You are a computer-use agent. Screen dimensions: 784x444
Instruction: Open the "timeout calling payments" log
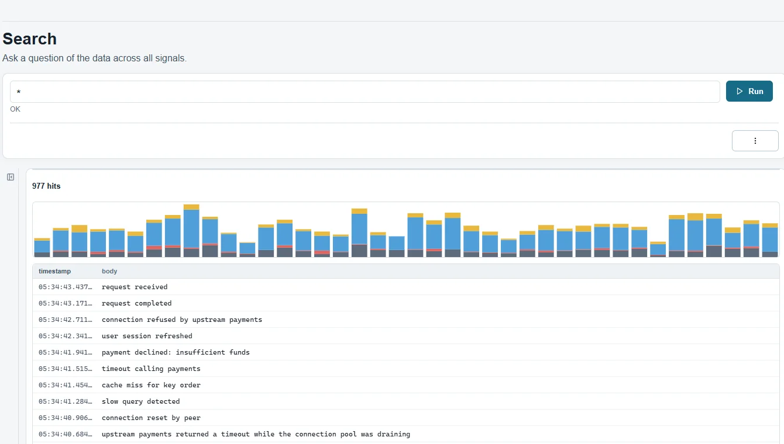(406, 369)
